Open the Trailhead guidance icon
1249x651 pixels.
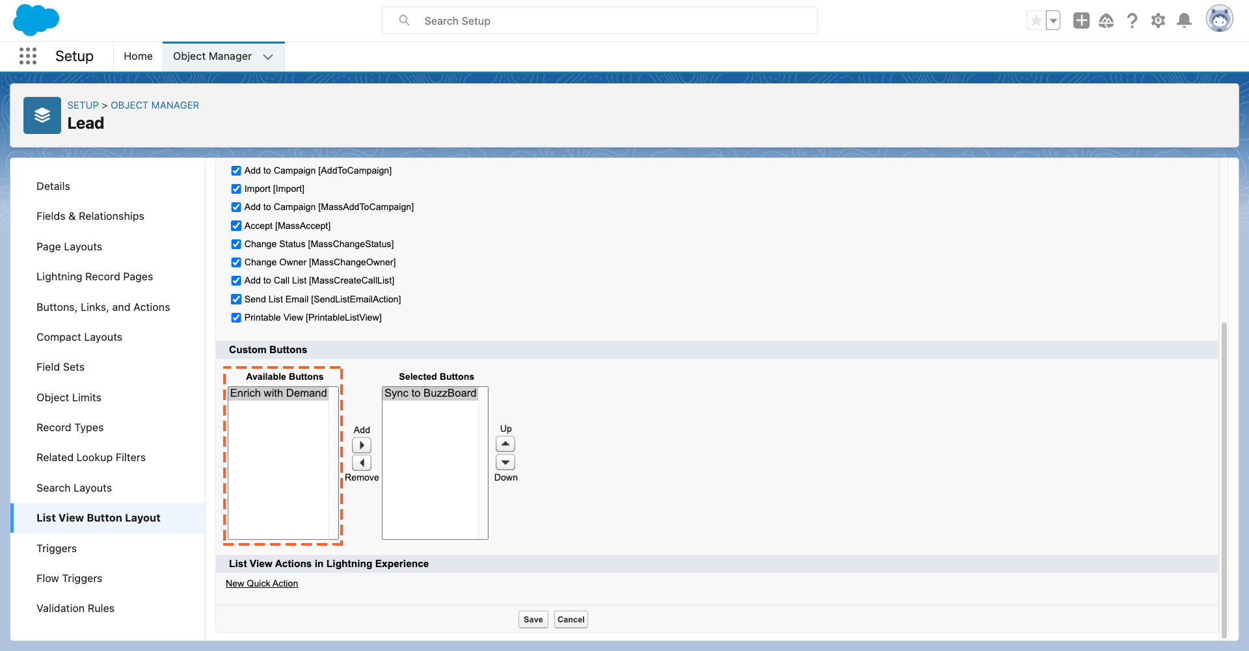point(1107,21)
